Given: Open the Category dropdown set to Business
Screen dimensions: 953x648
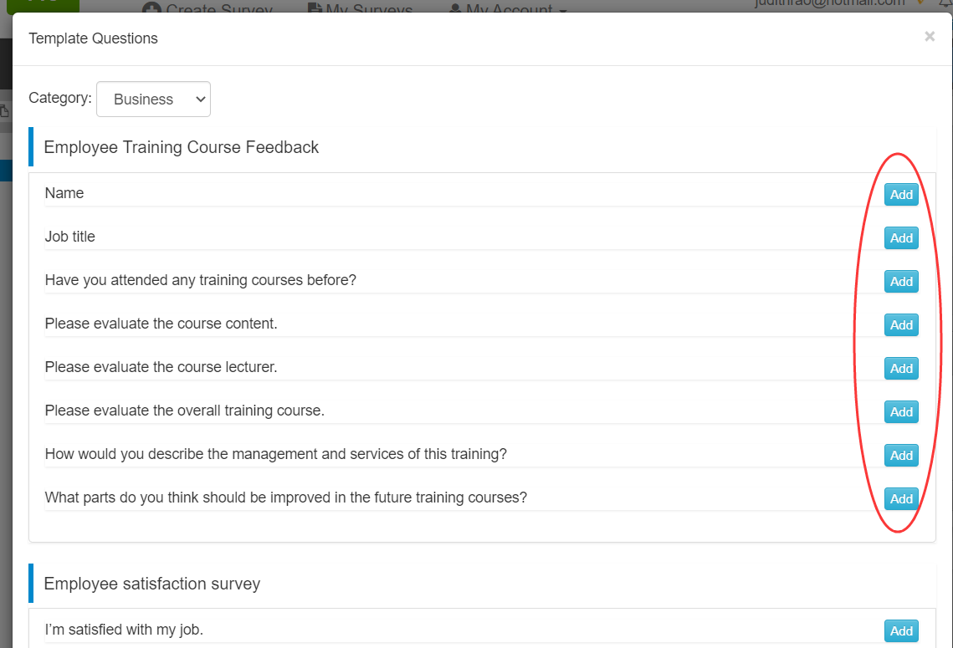Looking at the screenshot, I should pyautogui.click(x=153, y=99).
